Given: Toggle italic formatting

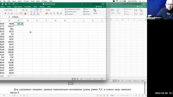Looking at the screenshot, I should click(x=8, y=13).
